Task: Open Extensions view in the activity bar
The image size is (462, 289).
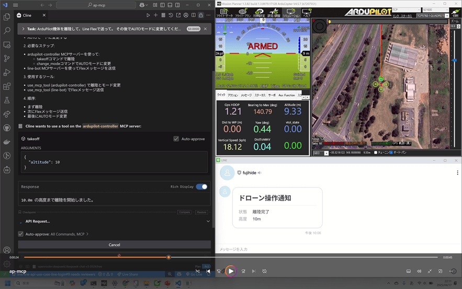Action: pyautogui.click(x=6, y=86)
